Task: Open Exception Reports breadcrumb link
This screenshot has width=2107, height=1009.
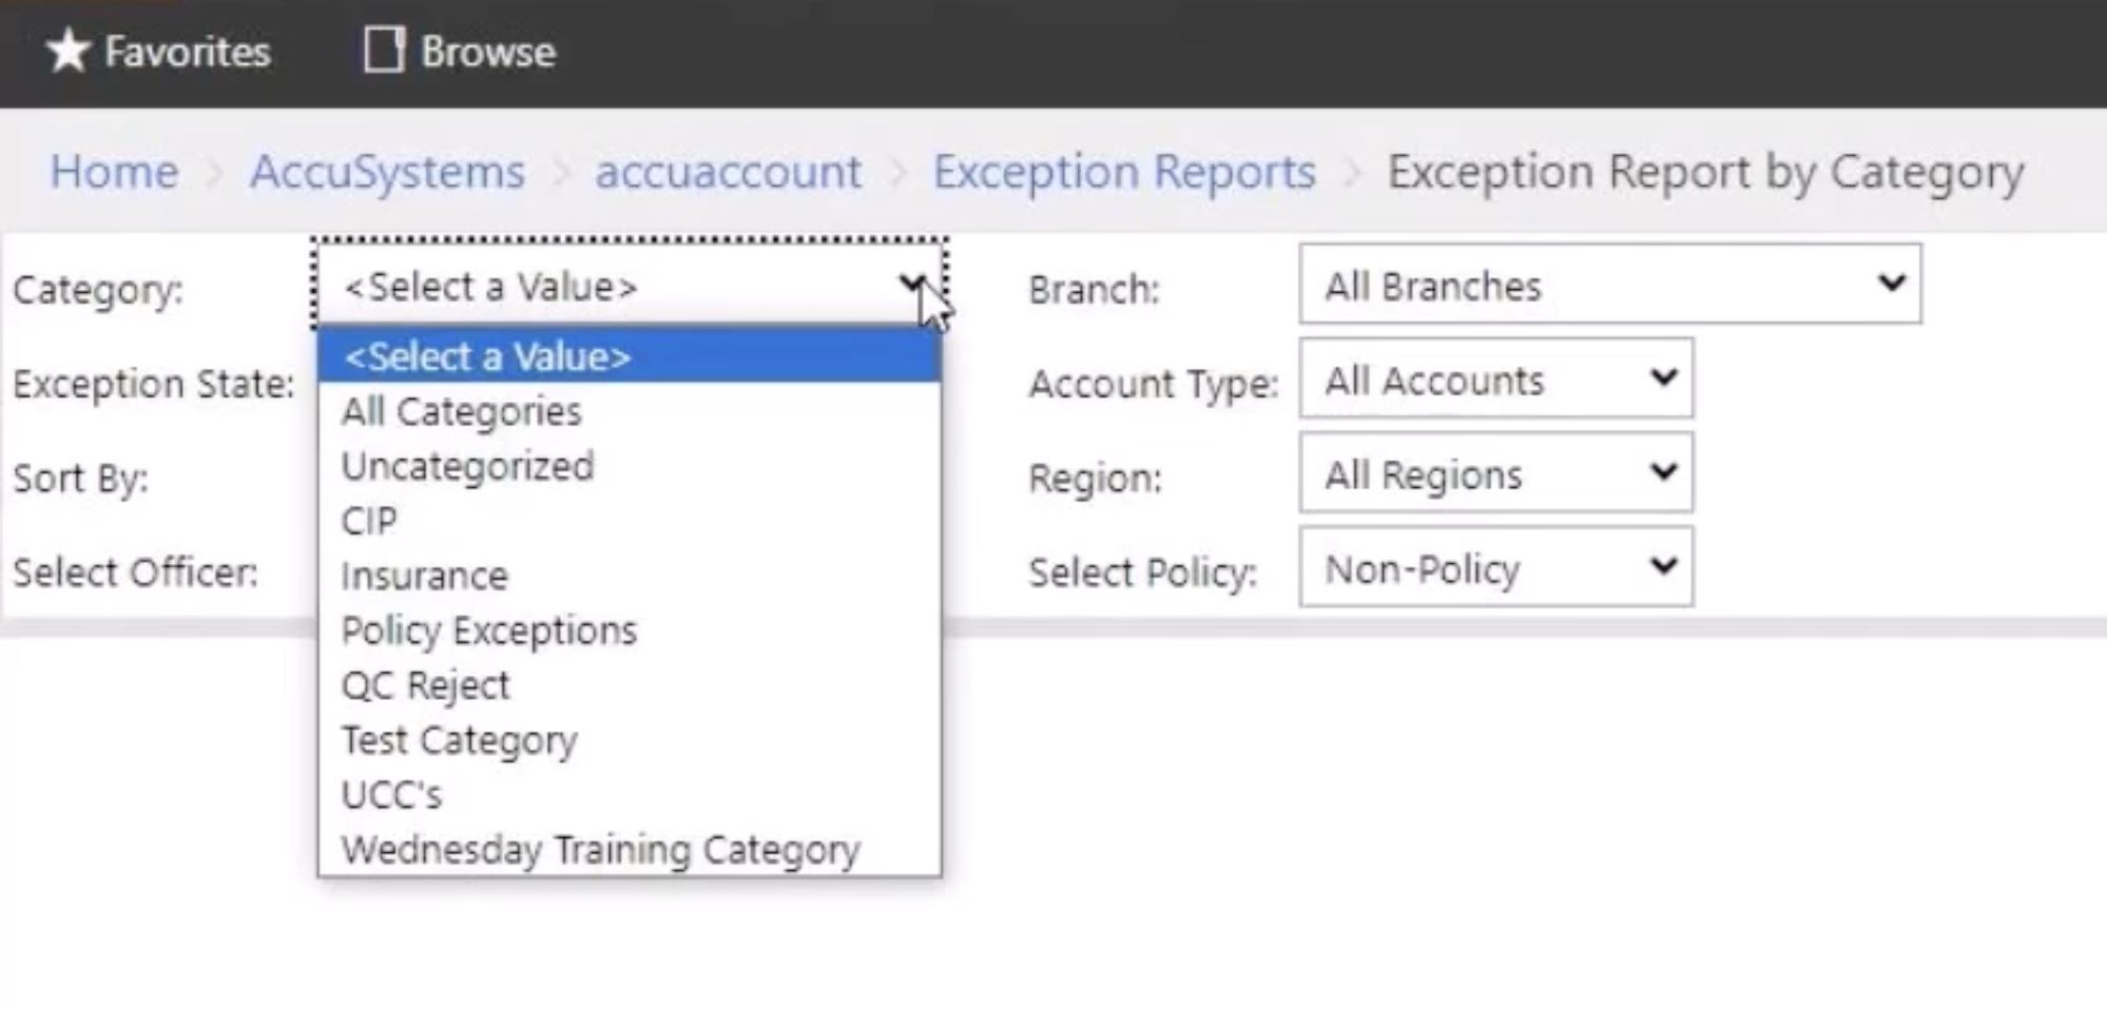Action: coord(1124,172)
